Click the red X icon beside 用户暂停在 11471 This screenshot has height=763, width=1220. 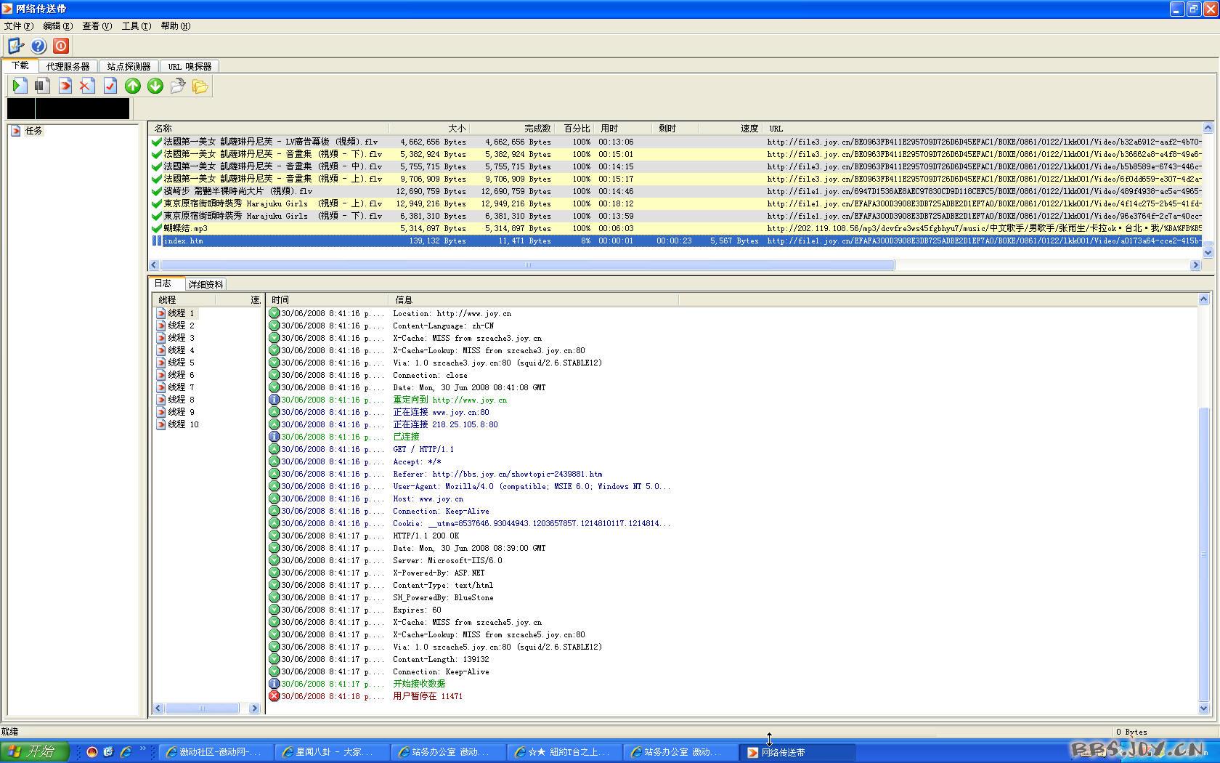[274, 696]
